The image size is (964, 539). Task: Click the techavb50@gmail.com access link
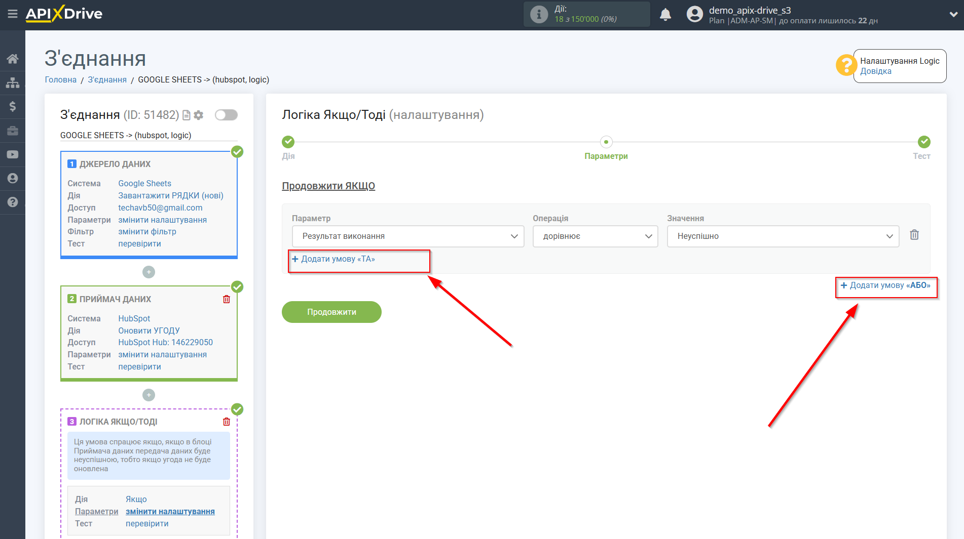[160, 208]
